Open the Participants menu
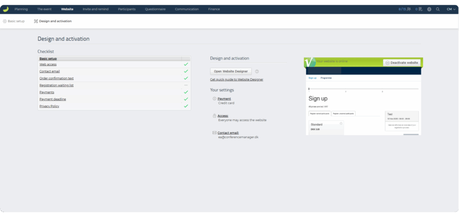The image size is (459, 217). pyautogui.click(x=126, y=9)
